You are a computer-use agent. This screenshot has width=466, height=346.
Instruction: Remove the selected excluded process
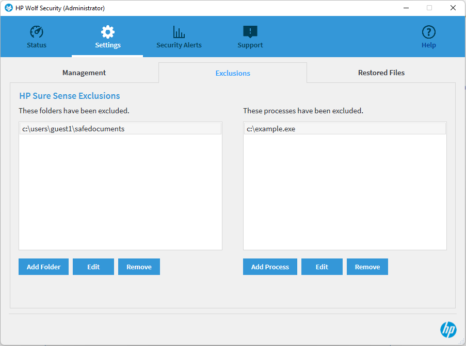(367, 267)
